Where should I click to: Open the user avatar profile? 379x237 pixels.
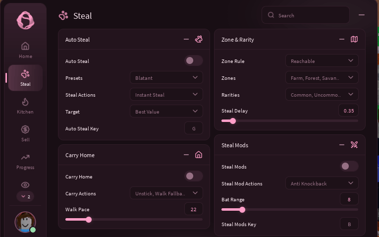[25, 222]
